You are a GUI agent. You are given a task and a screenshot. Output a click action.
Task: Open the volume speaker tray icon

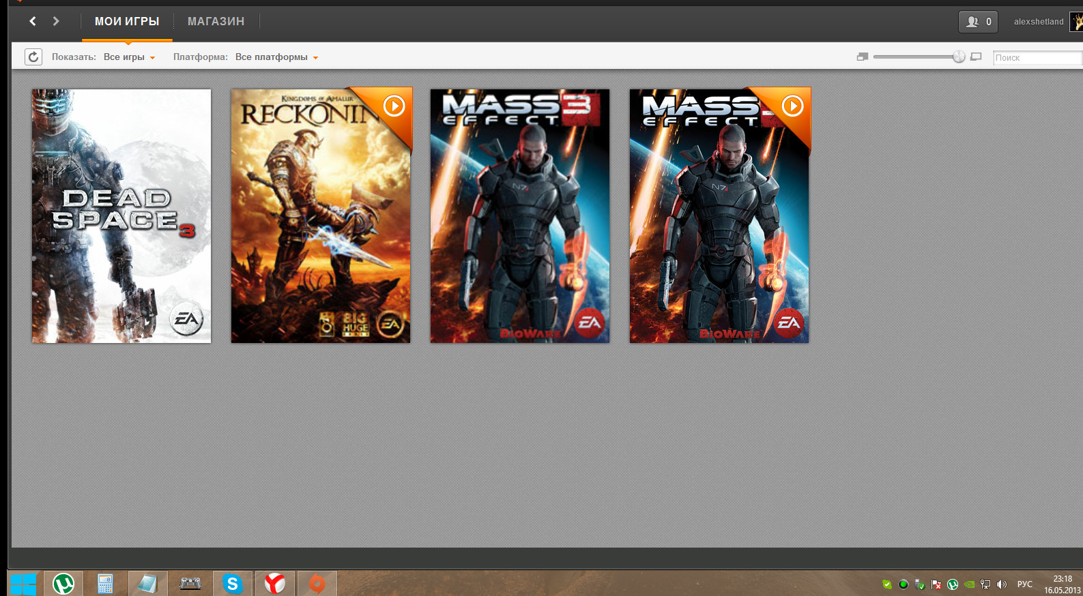pyautogui.click(x=1002, y=584)
